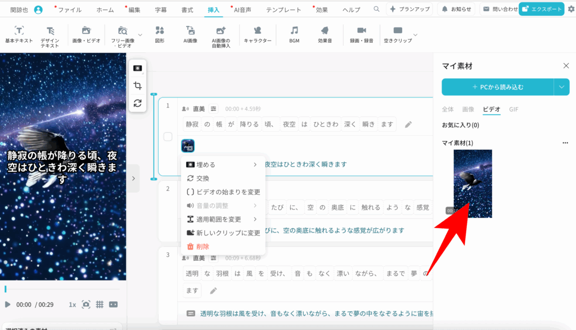The height and width of the screenshot is (330, 576).
Task: Switch to the 画像 materials tab
Action: [x=468, y=109]
